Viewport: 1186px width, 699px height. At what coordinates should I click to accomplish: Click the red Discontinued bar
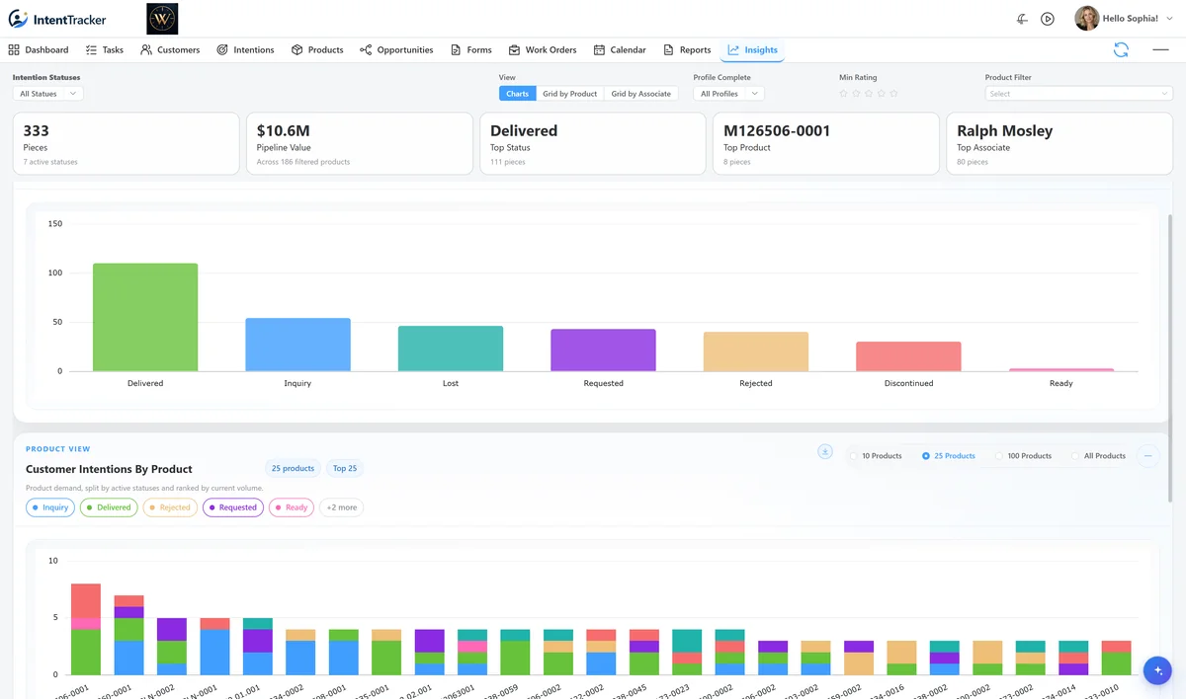908,356
